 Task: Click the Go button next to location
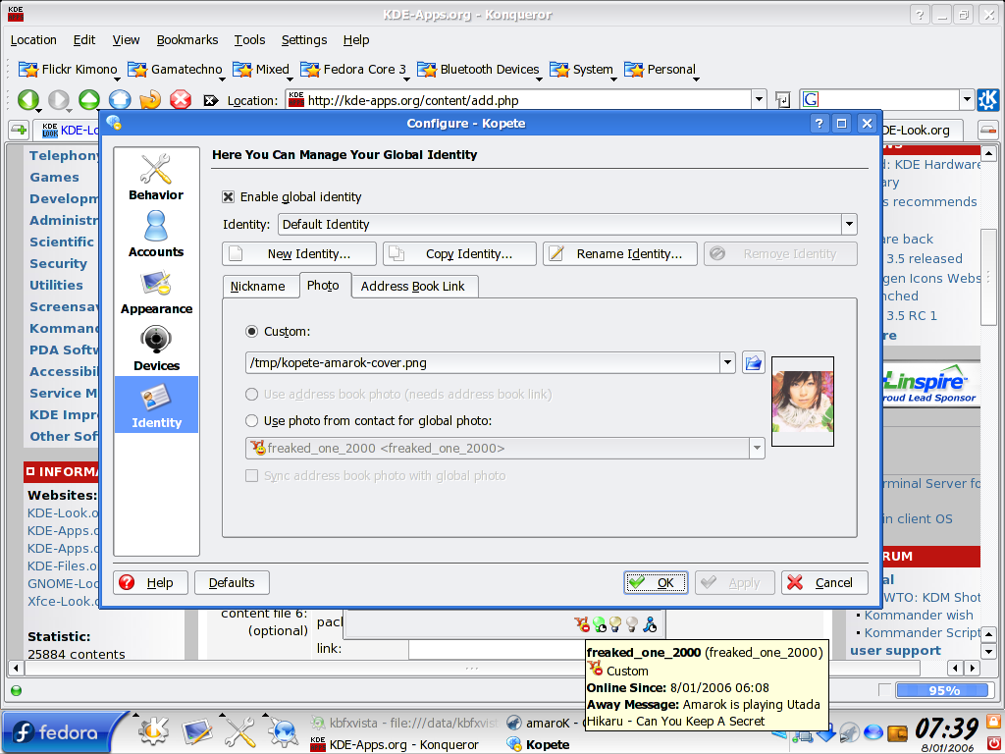coord(782,100)
